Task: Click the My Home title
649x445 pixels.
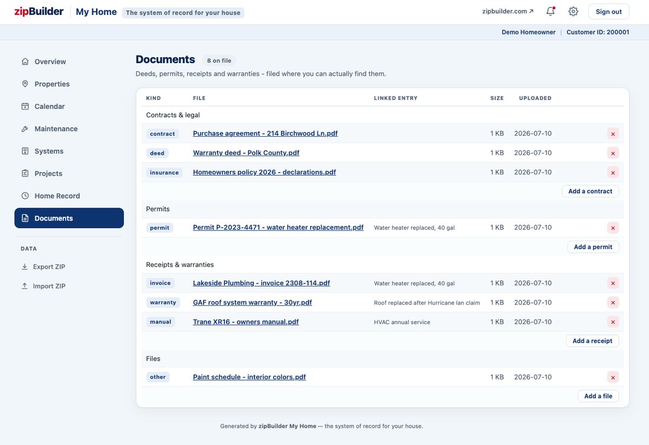Action: (x=96, y=12)
